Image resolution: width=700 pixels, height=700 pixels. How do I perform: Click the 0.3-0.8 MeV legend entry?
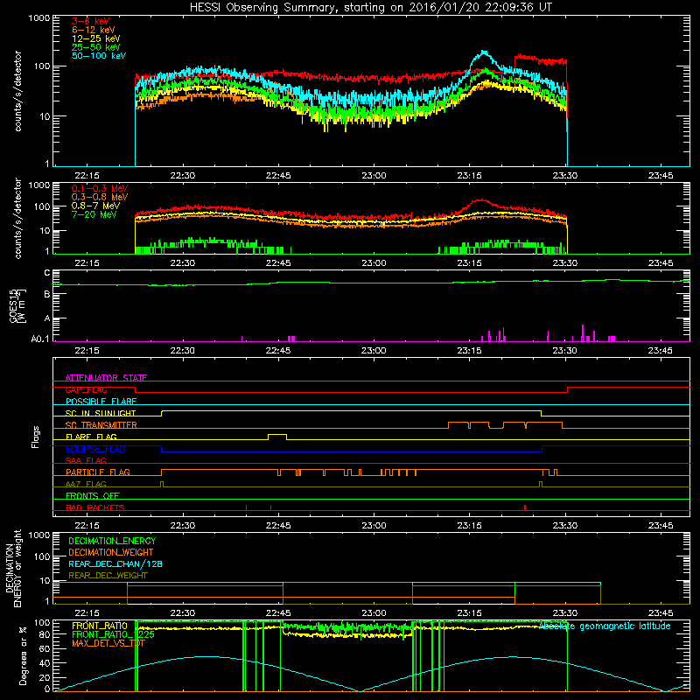100,197
